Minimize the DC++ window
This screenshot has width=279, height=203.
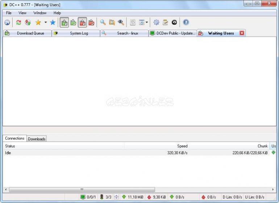249,4
